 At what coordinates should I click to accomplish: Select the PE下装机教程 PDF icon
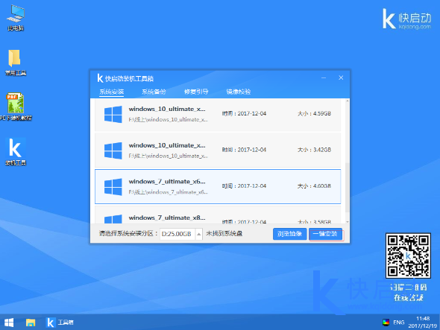[x=16, y=107]
